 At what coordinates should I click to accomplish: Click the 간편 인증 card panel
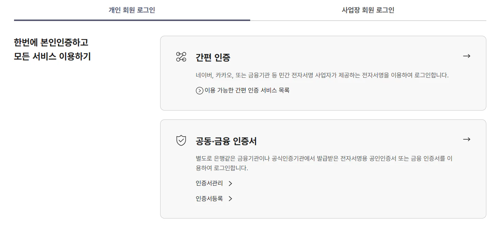pyautogui.click(x=323, y=72)
